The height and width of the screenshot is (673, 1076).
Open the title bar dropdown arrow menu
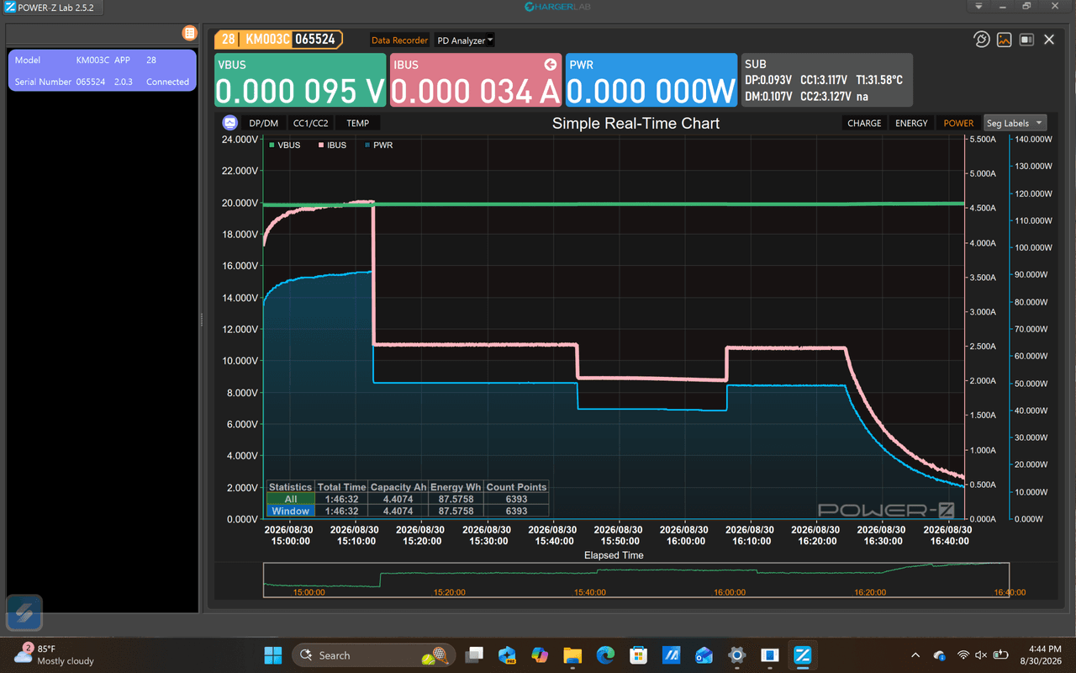pyautogui.click(x=978, y=7)
